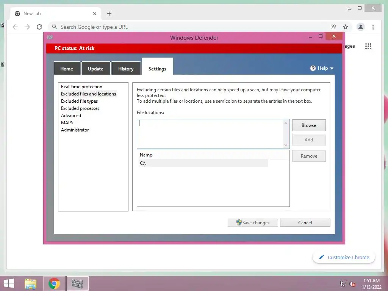This screenshot has height=291, width=388.
Task: Click the Add button
Action: point(309,139)
